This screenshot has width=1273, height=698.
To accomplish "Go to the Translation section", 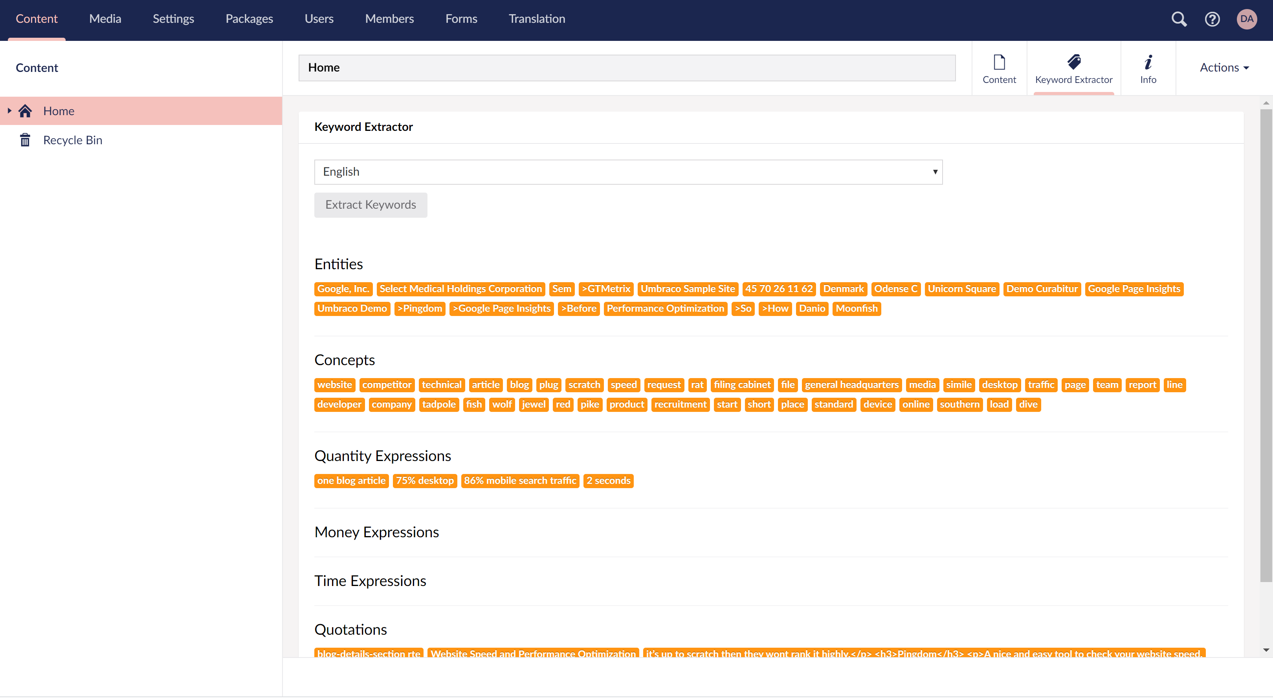I will pos(537,19).
